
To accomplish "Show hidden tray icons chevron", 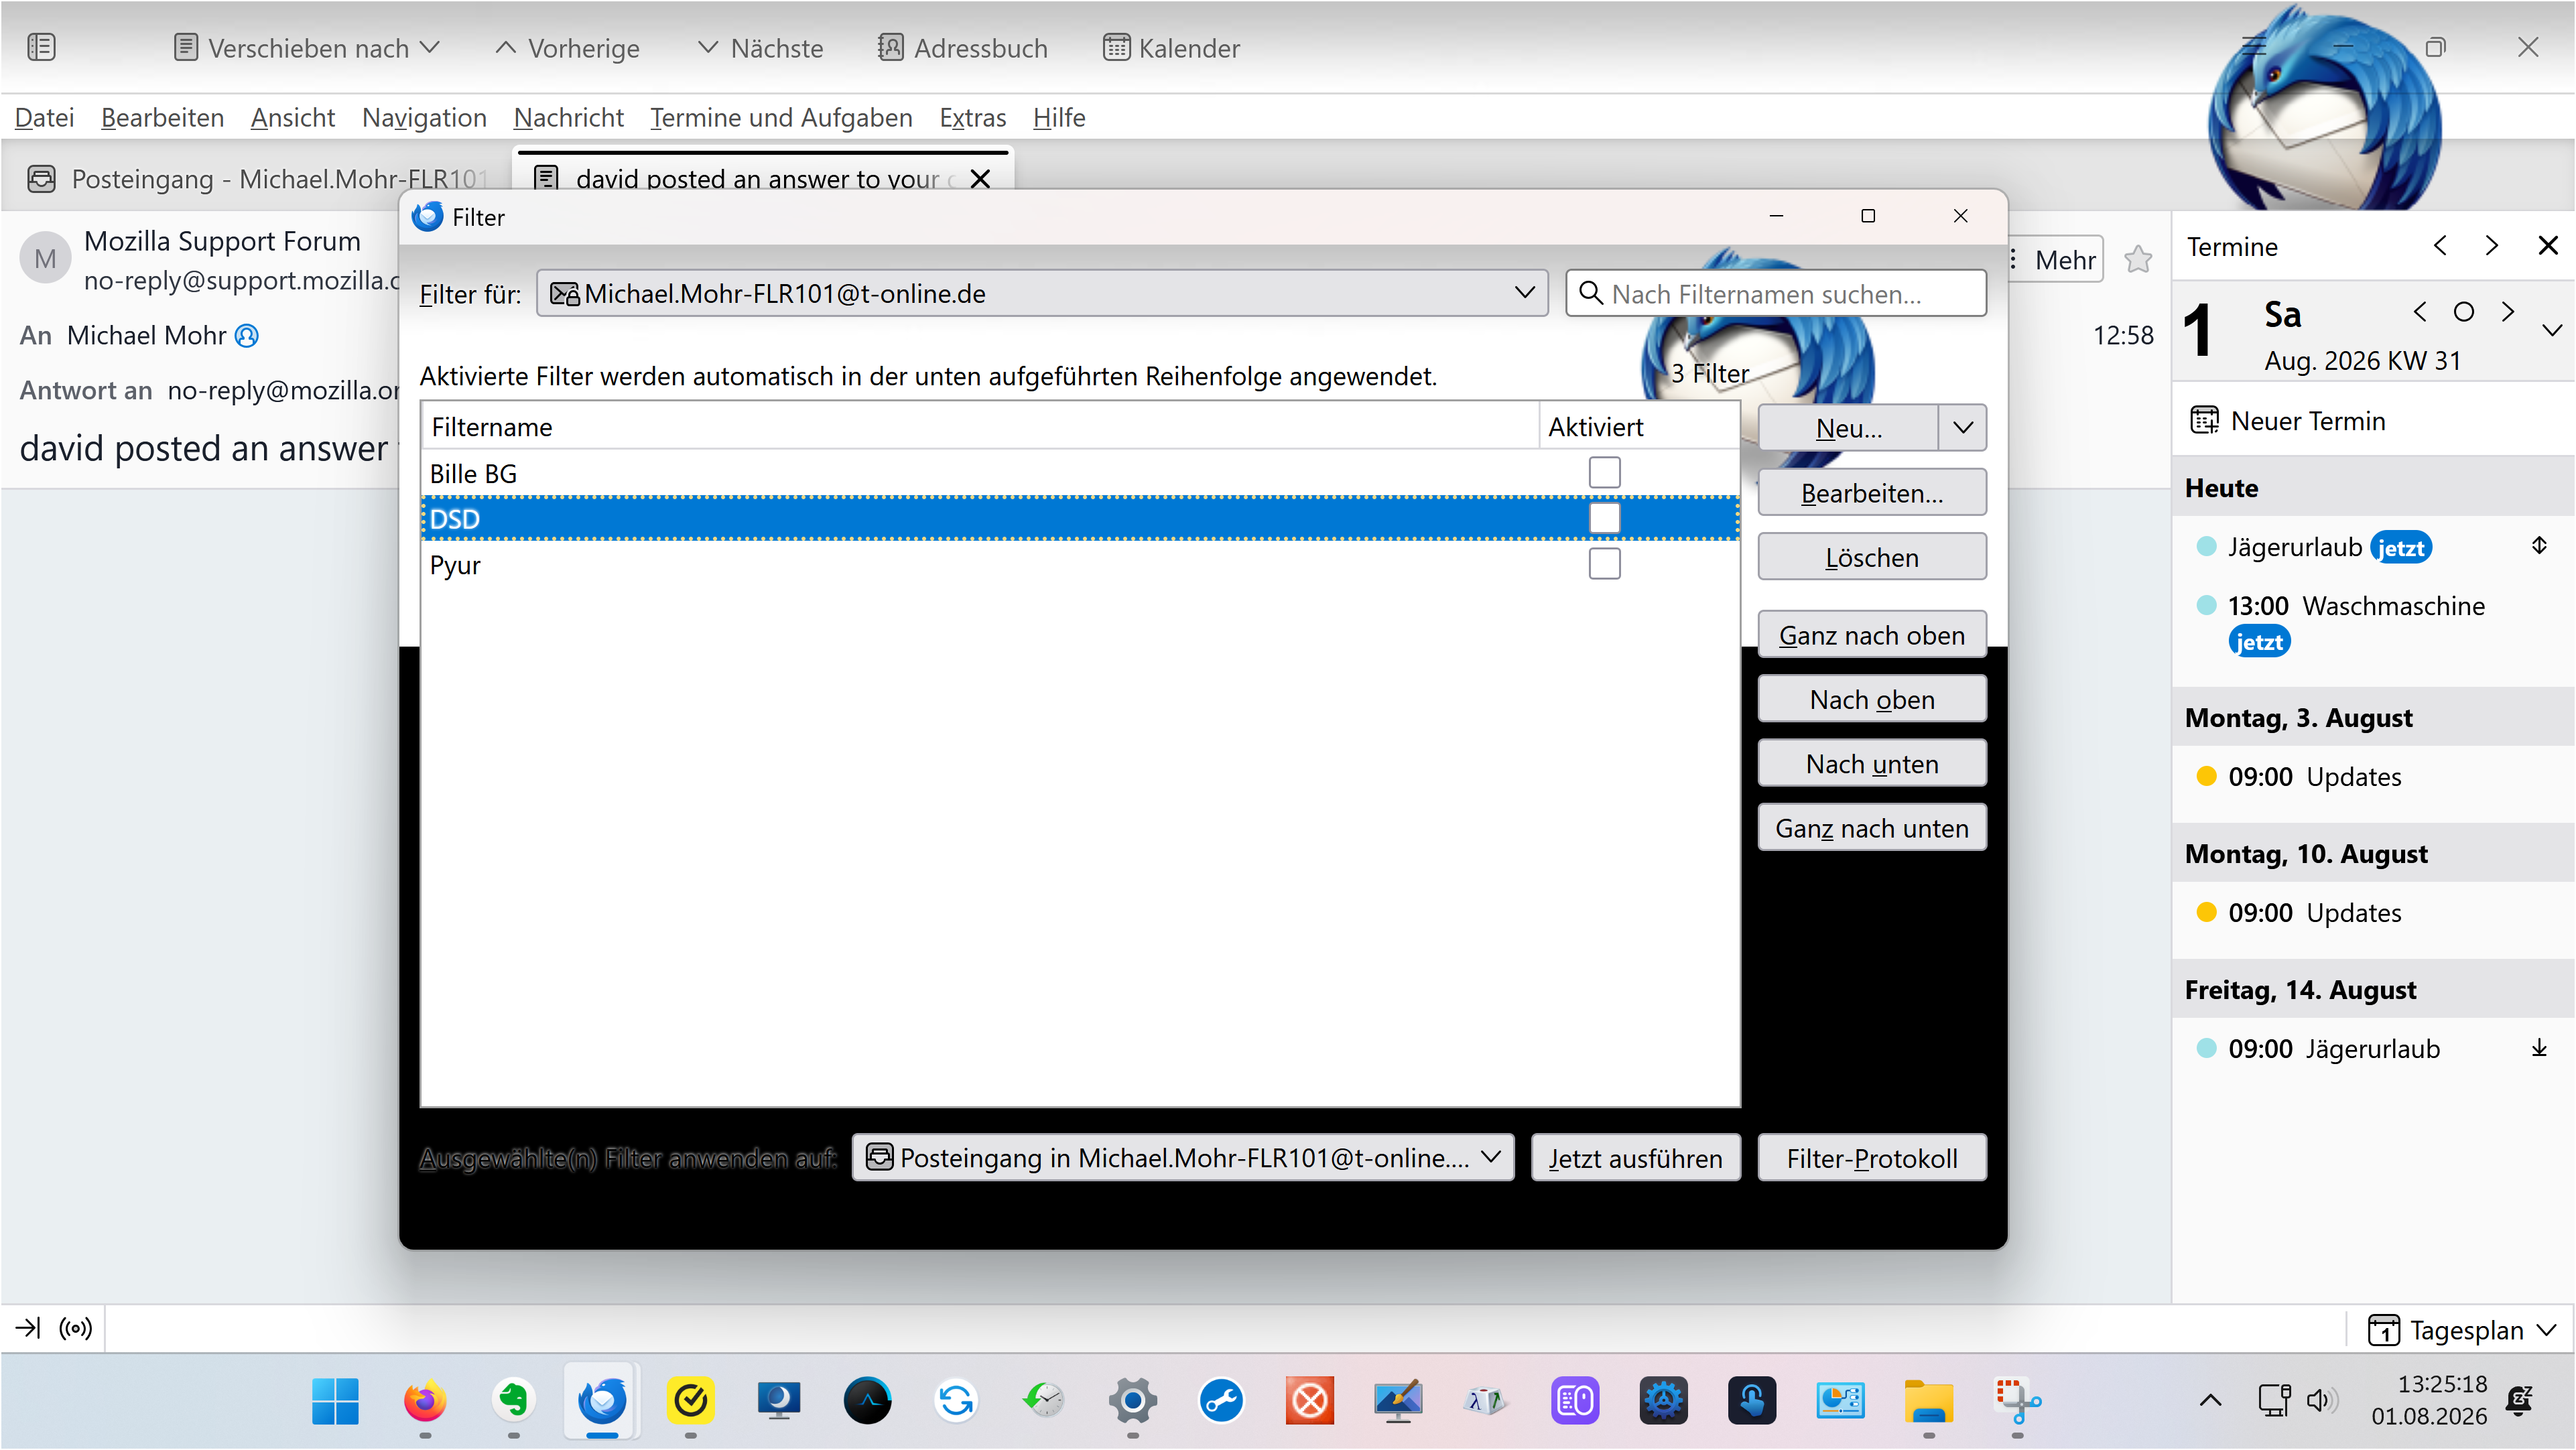I will point(2211,1400).
